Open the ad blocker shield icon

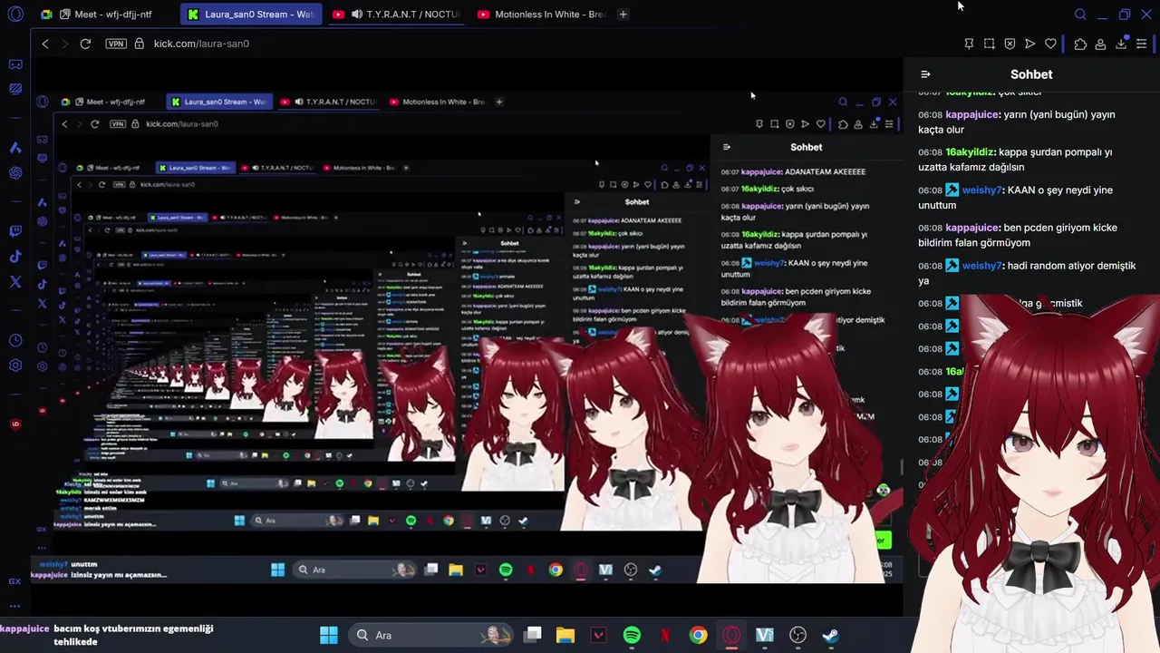[1010, 44]
